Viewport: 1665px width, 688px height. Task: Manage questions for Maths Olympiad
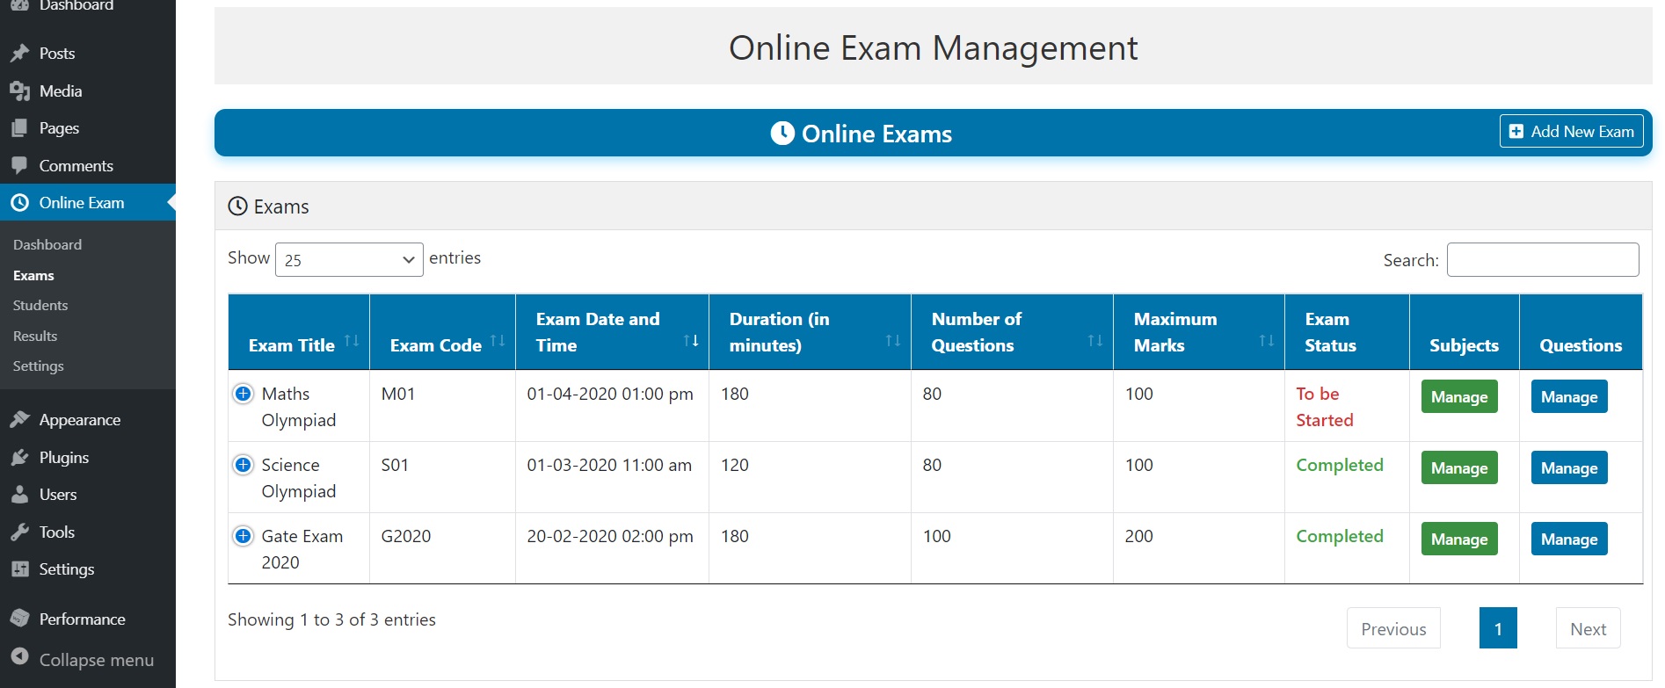pos(1569,397)
